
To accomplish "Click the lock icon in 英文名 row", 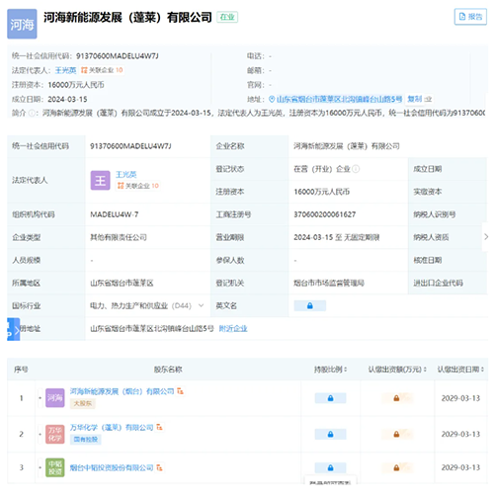I will [x=310, y=305].
